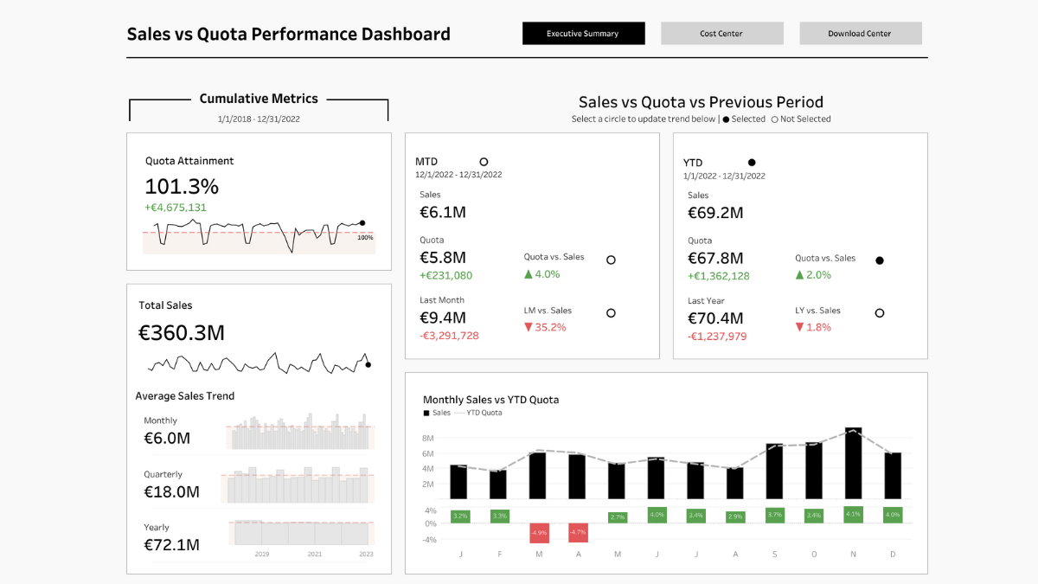
Task: Click the December sales bar
Action: click(892, 476)
